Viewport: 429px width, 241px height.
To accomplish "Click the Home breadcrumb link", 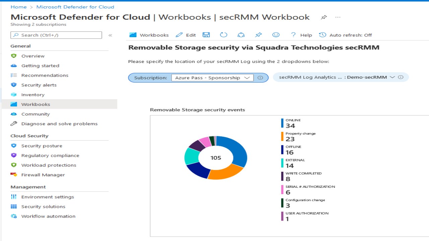I will [x=18, y=7].
